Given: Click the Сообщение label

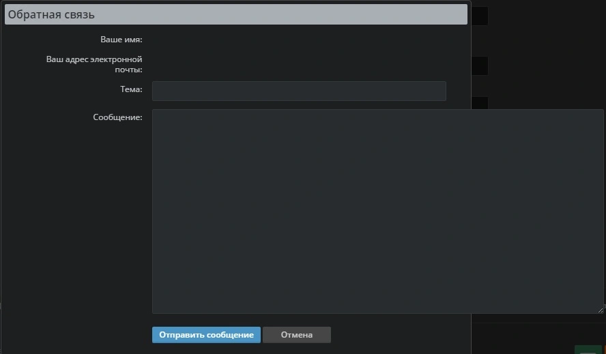Looking at the screenshot, I should pyautogui.click(x=117, y=117).
